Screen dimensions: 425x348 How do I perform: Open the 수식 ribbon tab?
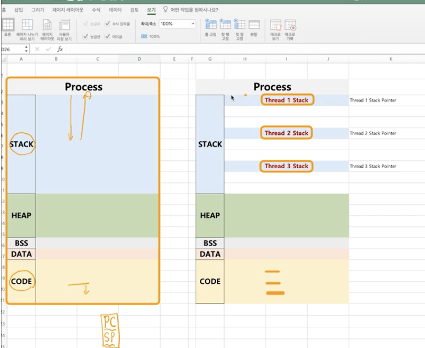point(96,10)
